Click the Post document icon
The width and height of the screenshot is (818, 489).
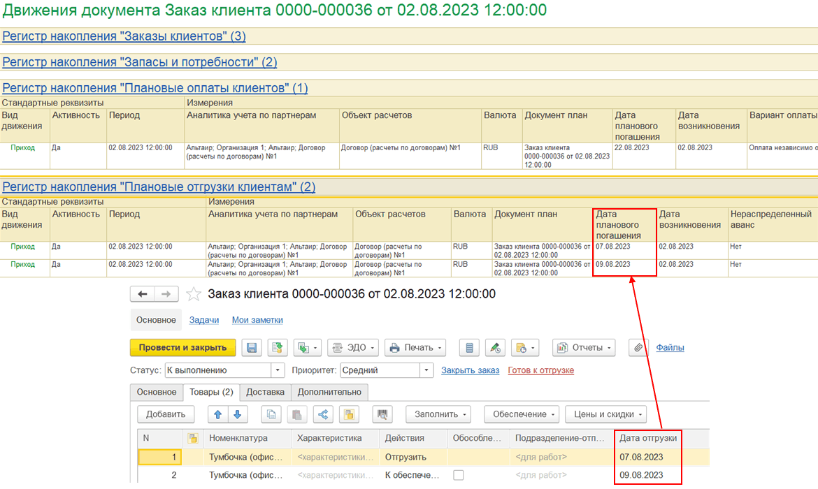tap(277, 347)
